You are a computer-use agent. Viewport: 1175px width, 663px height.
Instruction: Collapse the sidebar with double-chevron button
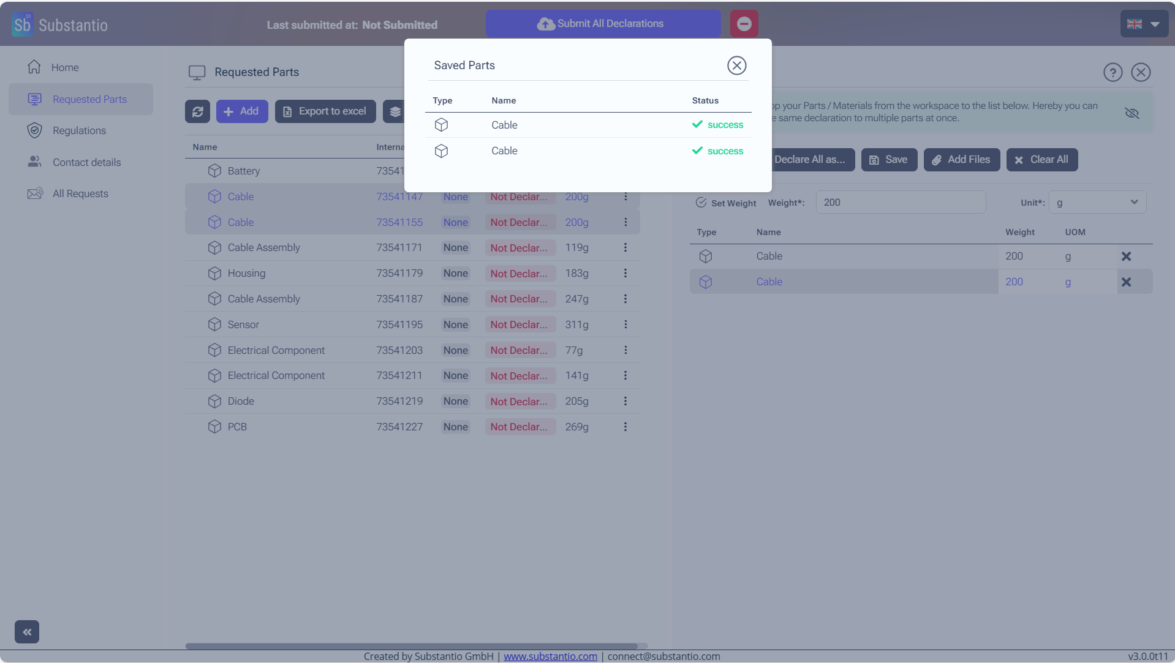click(x=27, y=632)
